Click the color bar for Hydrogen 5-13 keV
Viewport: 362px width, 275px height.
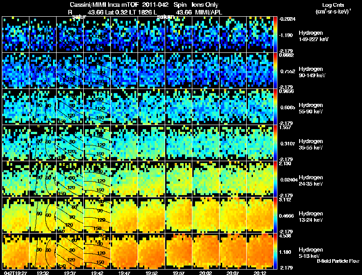(x=275, y=252)
